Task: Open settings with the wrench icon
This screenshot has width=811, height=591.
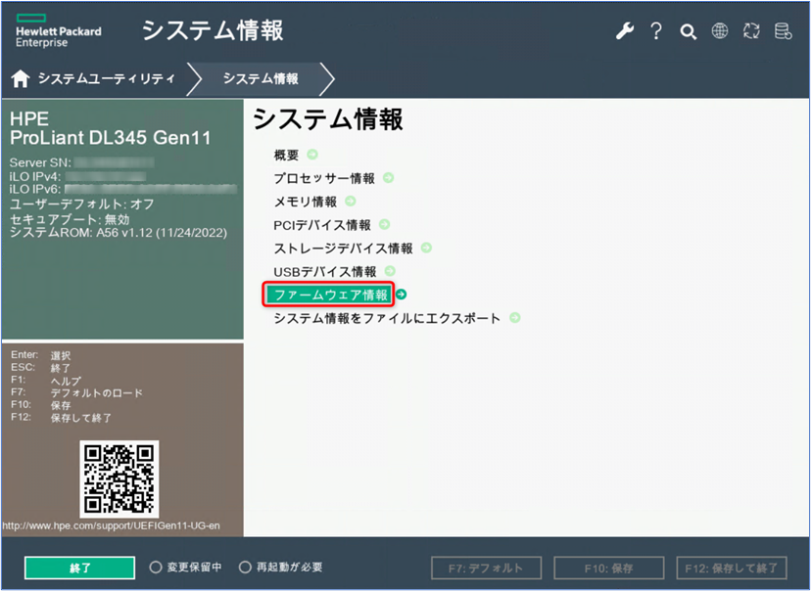Action: point(625,30)
